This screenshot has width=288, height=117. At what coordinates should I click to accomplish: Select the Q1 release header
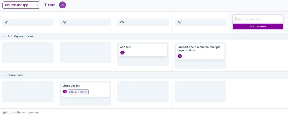tap(28, 22)
